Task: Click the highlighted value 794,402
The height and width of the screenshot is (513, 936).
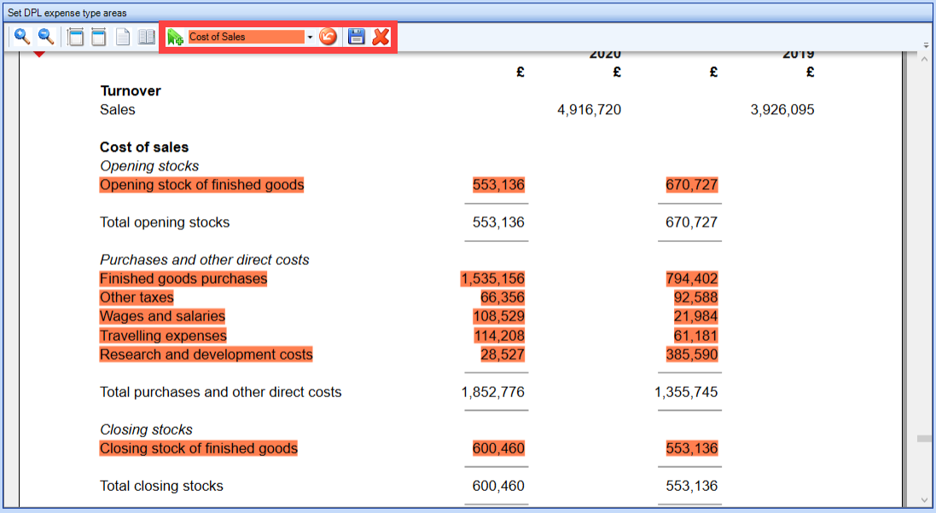Action: 692,279
